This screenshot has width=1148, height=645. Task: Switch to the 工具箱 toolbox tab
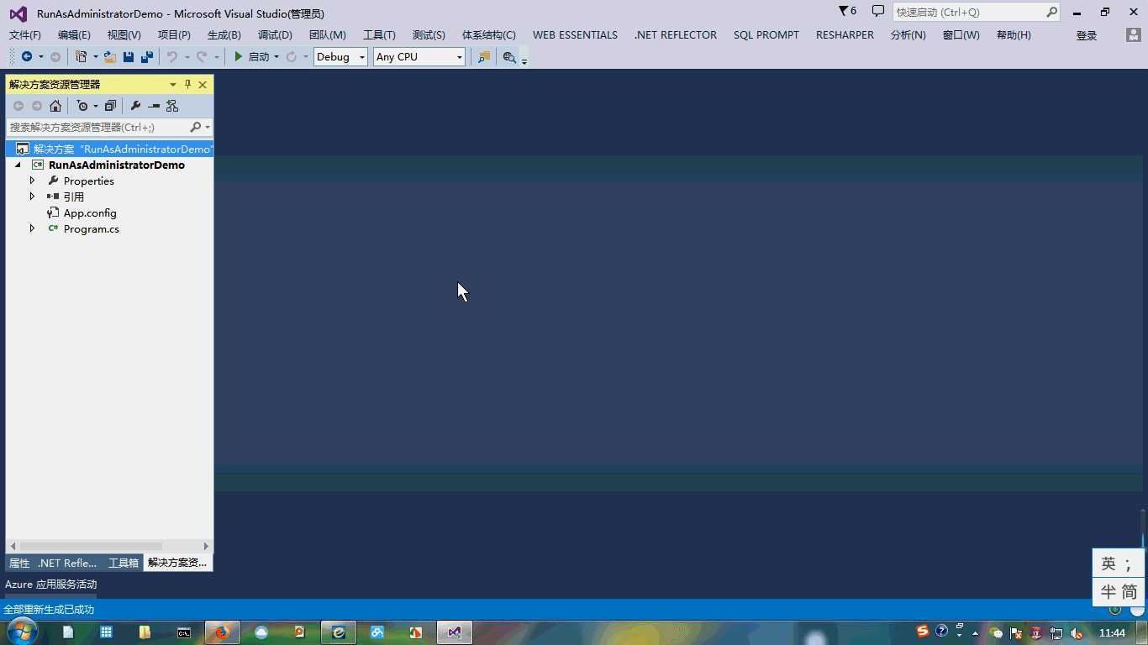[124, 563]
